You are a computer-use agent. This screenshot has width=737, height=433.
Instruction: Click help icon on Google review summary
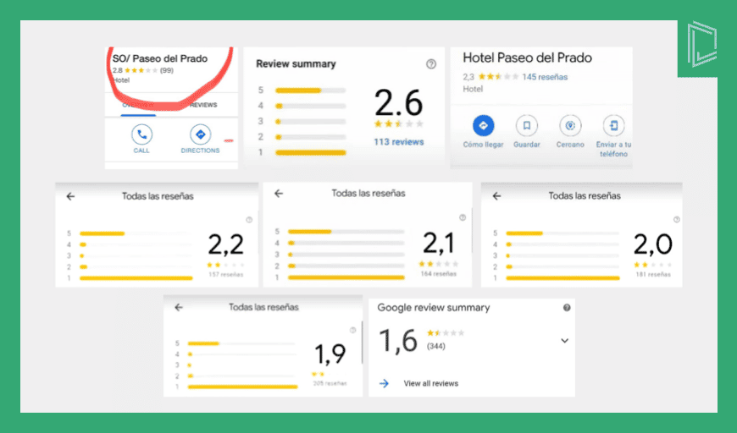567,308
